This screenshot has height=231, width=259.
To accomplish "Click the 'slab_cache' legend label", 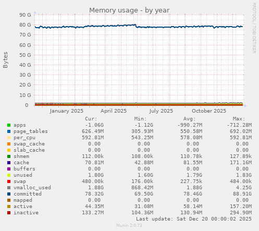I will point(29,150).
